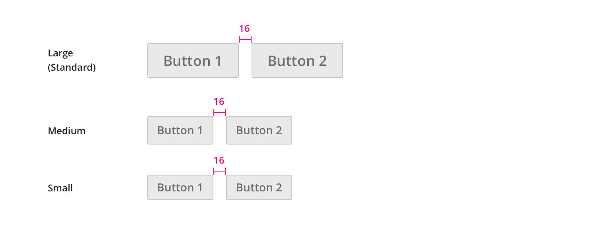Viewport: 605px width, 243px height.
Task: Click the gap between the two medium buttons
Action: 220,130
